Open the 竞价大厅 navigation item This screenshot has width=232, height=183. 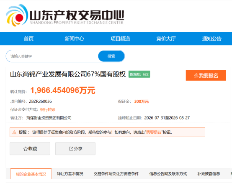click(166, 39)
